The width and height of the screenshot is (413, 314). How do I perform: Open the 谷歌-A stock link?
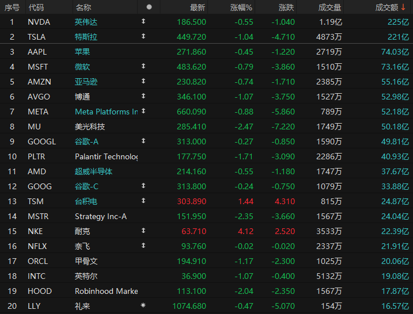coord(86,141)
